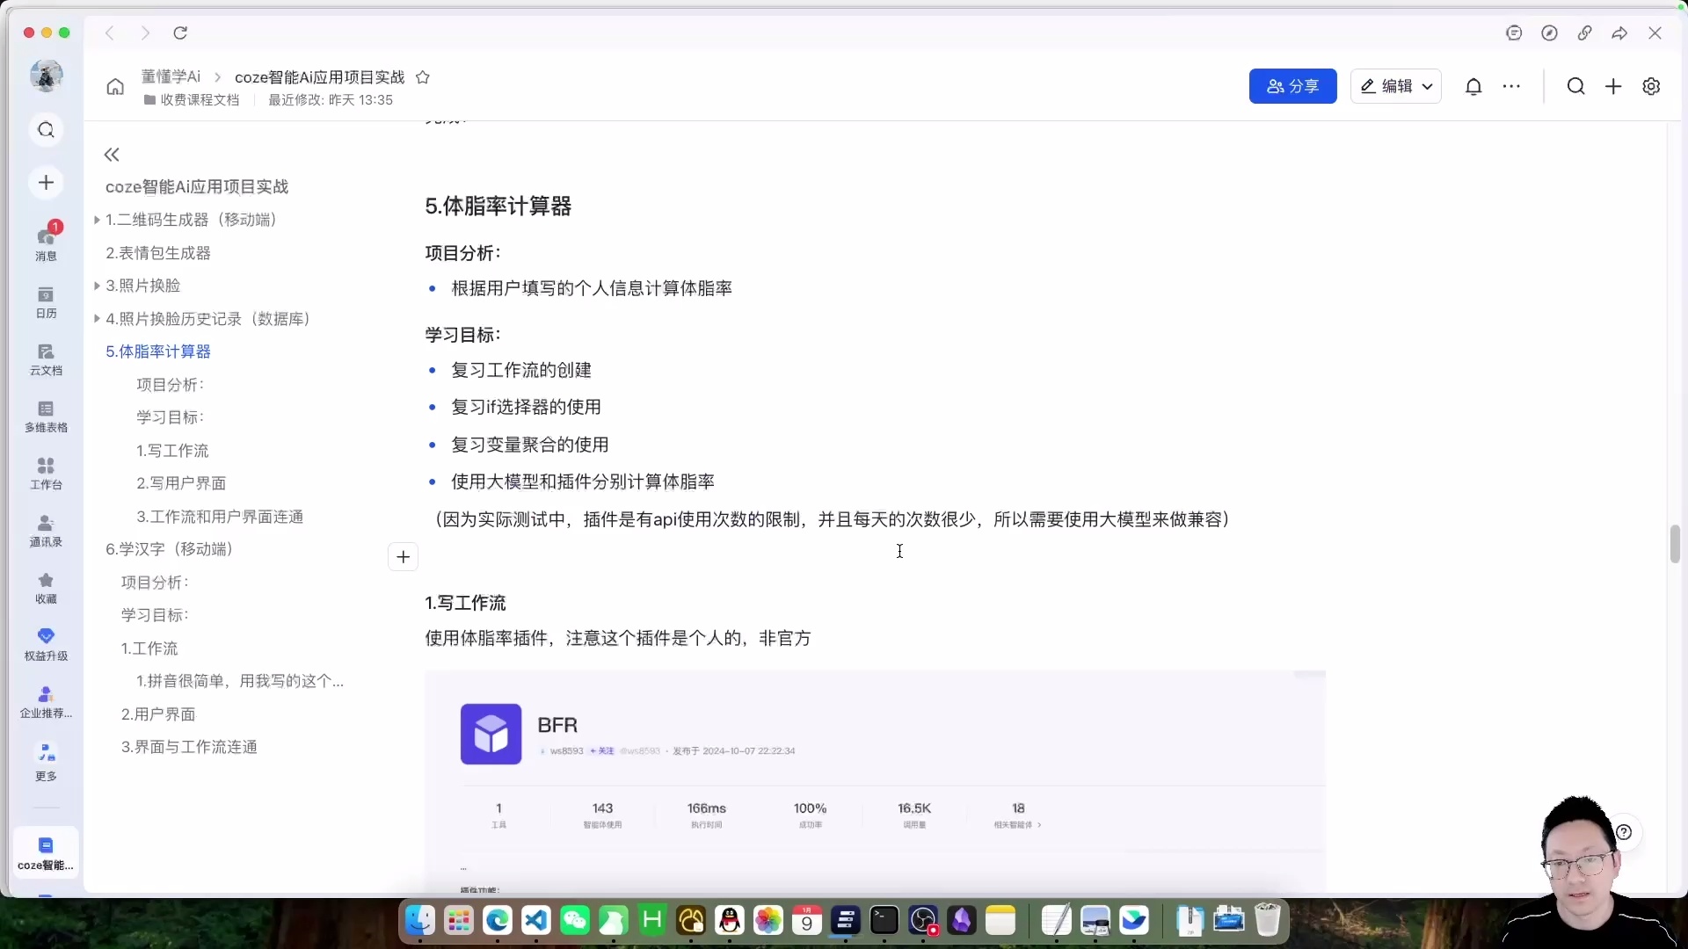This screenshot has width=1688, height=949.
Task: Open the notifications bell
Action: [1473, 86]
